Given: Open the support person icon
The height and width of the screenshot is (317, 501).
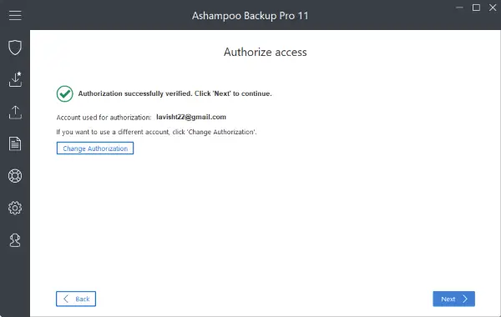Looking at the screenshot, I should click(15, 240).
